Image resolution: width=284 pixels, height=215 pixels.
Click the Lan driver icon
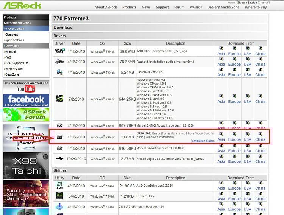tap(59, 72)
